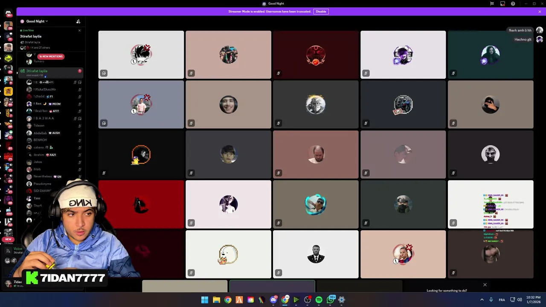Click the invite members icon beside Good Night
Screen dimensions: 546x307
pyautogui.click(x=78, y=21)
